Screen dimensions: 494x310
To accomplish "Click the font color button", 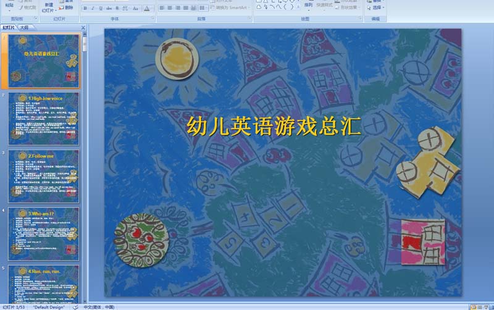I will click(x=147, y=9).
